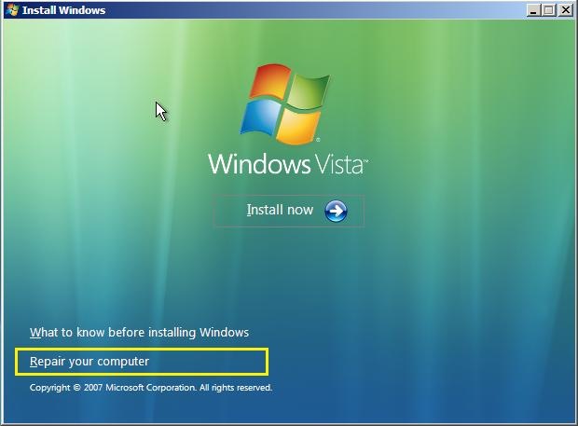Screen dimensions: 578x426
Task: Click the word Vista in the logo
Action: point(338,164)
